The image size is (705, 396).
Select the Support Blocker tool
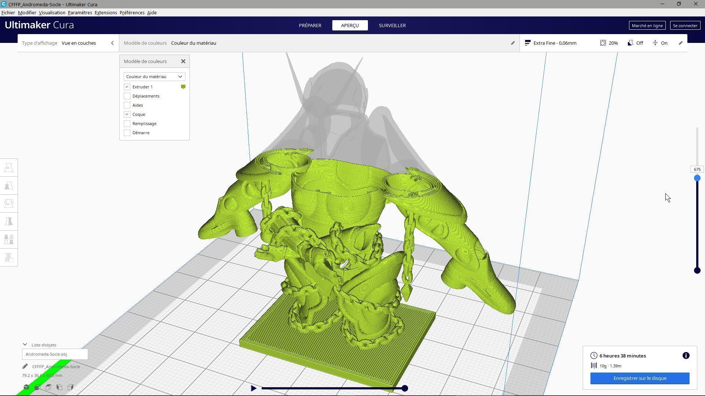pos(9,257)
